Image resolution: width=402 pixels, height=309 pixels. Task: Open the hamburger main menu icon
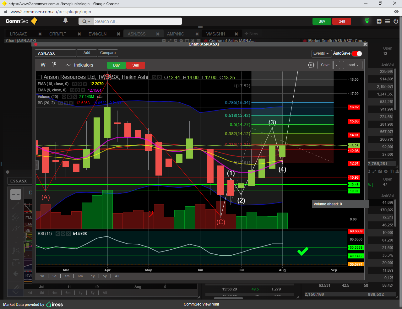[388, 21]
